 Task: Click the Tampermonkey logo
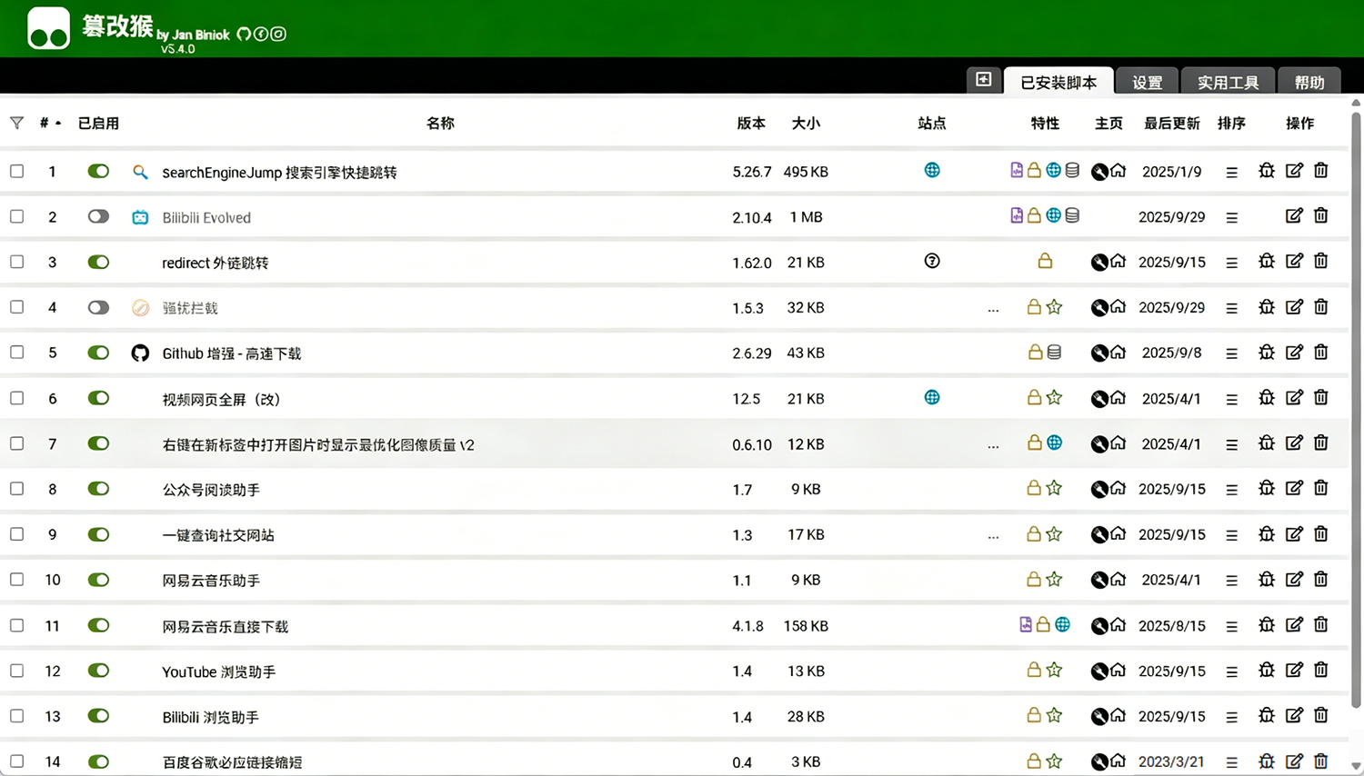(x=48, y=27)
